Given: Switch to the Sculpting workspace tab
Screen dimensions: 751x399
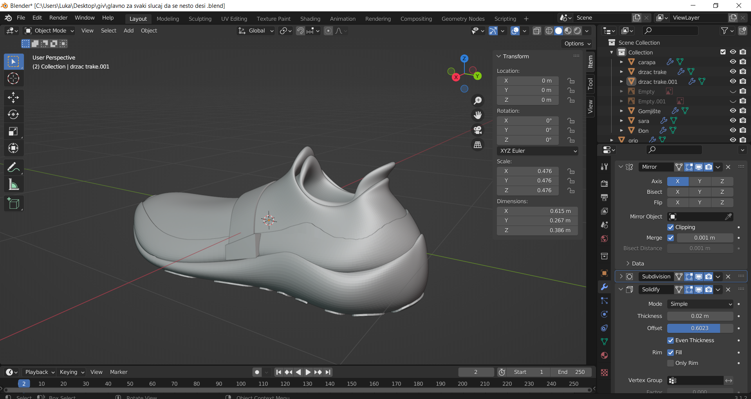Looking at the screenshot, I should [200, 19].
